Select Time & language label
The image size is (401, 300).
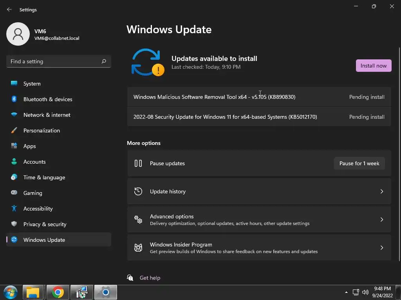tap(44, 177)
